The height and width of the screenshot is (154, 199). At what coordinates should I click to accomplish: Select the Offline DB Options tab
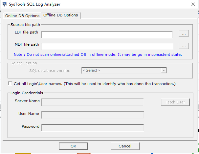coord(60,15)
